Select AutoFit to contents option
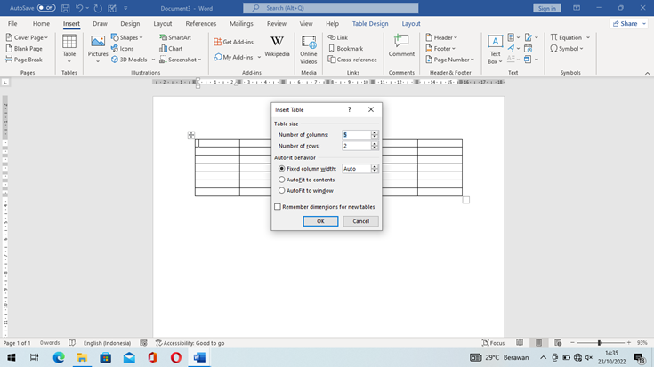 point(281,180)
